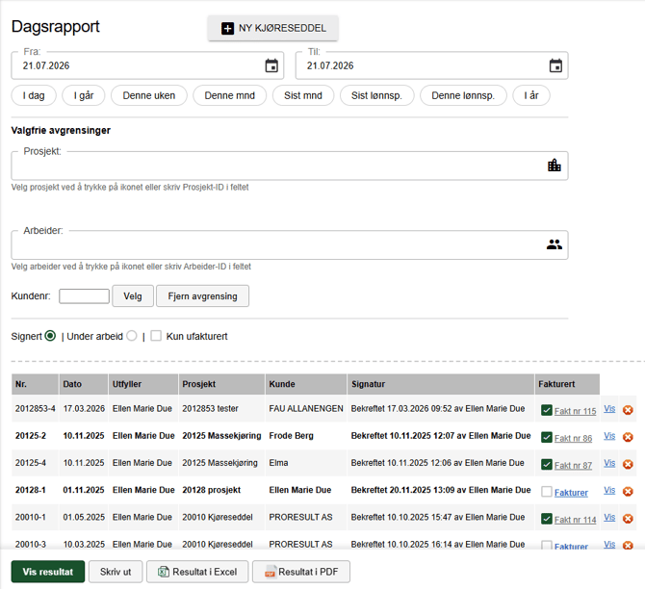The image size is (645, 589).
Task: Click Vis link for row 20010-1
Action: [609, 518]
